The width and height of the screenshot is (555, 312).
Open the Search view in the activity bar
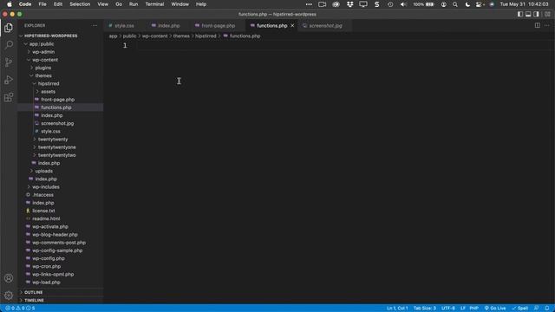(9, 44)
